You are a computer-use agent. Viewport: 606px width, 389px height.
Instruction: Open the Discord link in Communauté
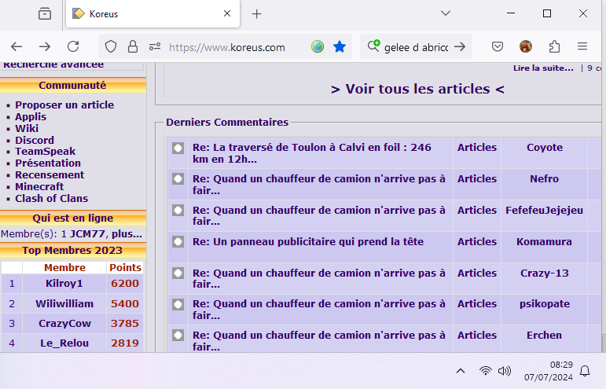35,141
